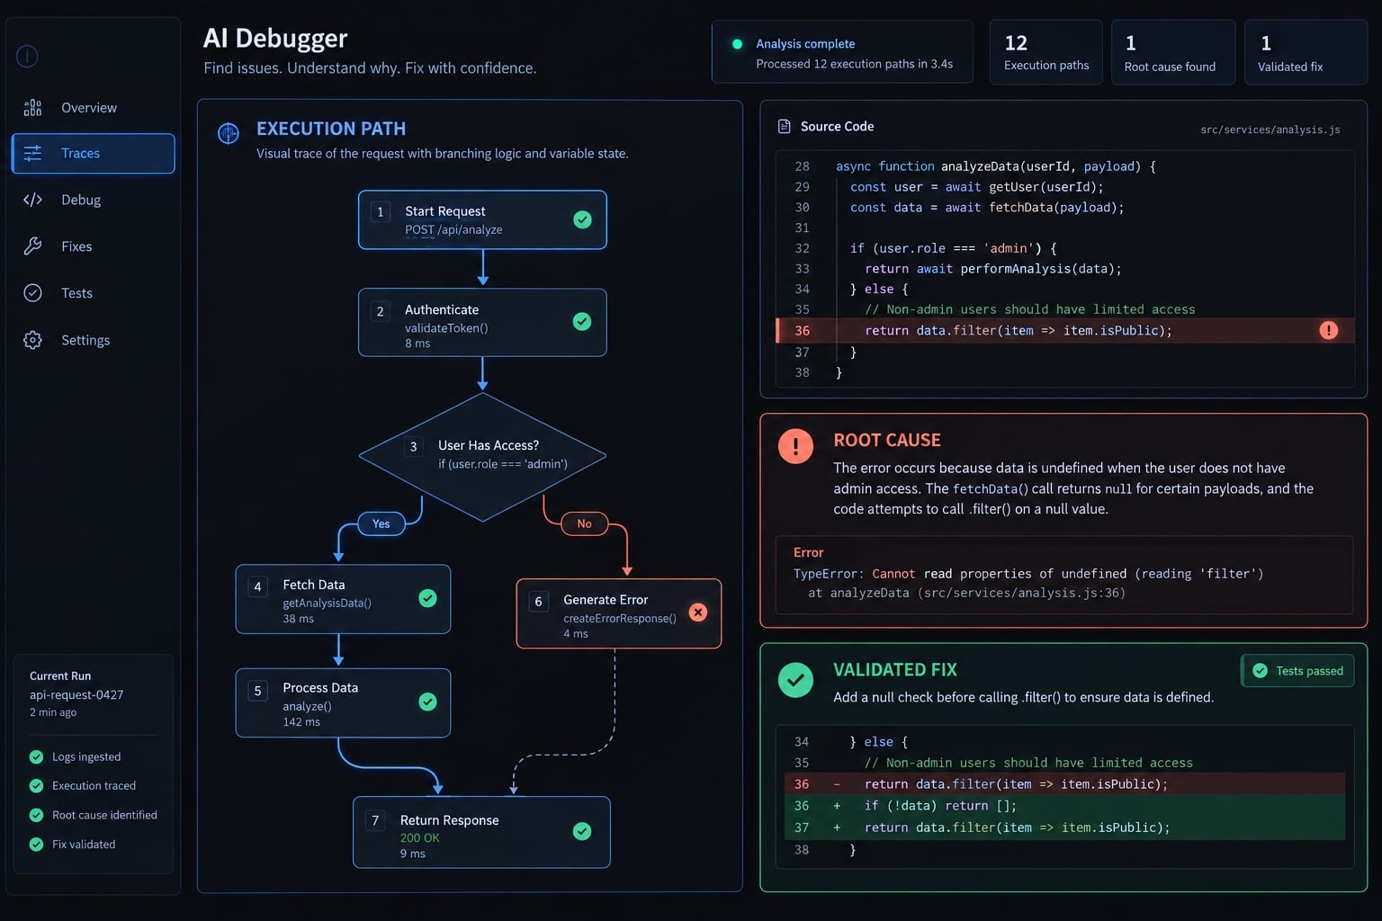
Task: Click added line 'if (!data) return [];'
Action: point(1065,806)
